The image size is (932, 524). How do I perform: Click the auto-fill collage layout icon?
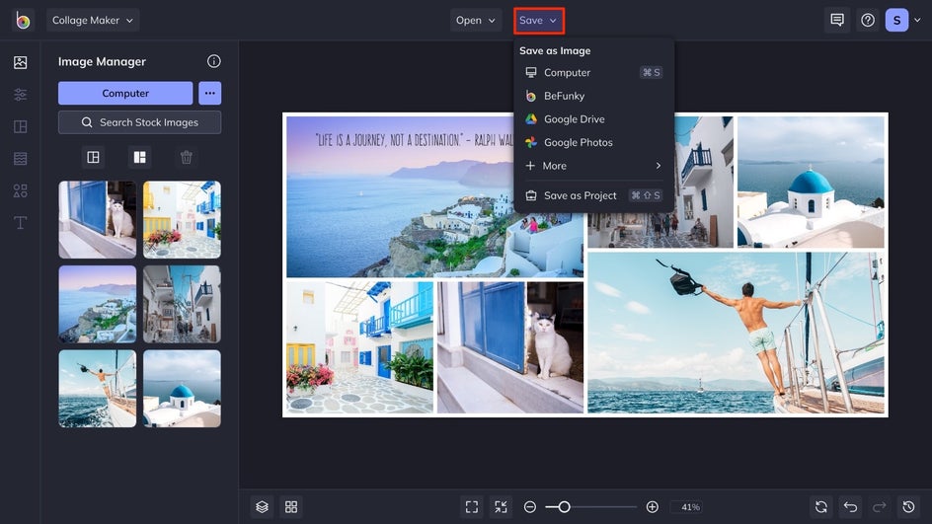pyautogui.click(x=94, y=157)
